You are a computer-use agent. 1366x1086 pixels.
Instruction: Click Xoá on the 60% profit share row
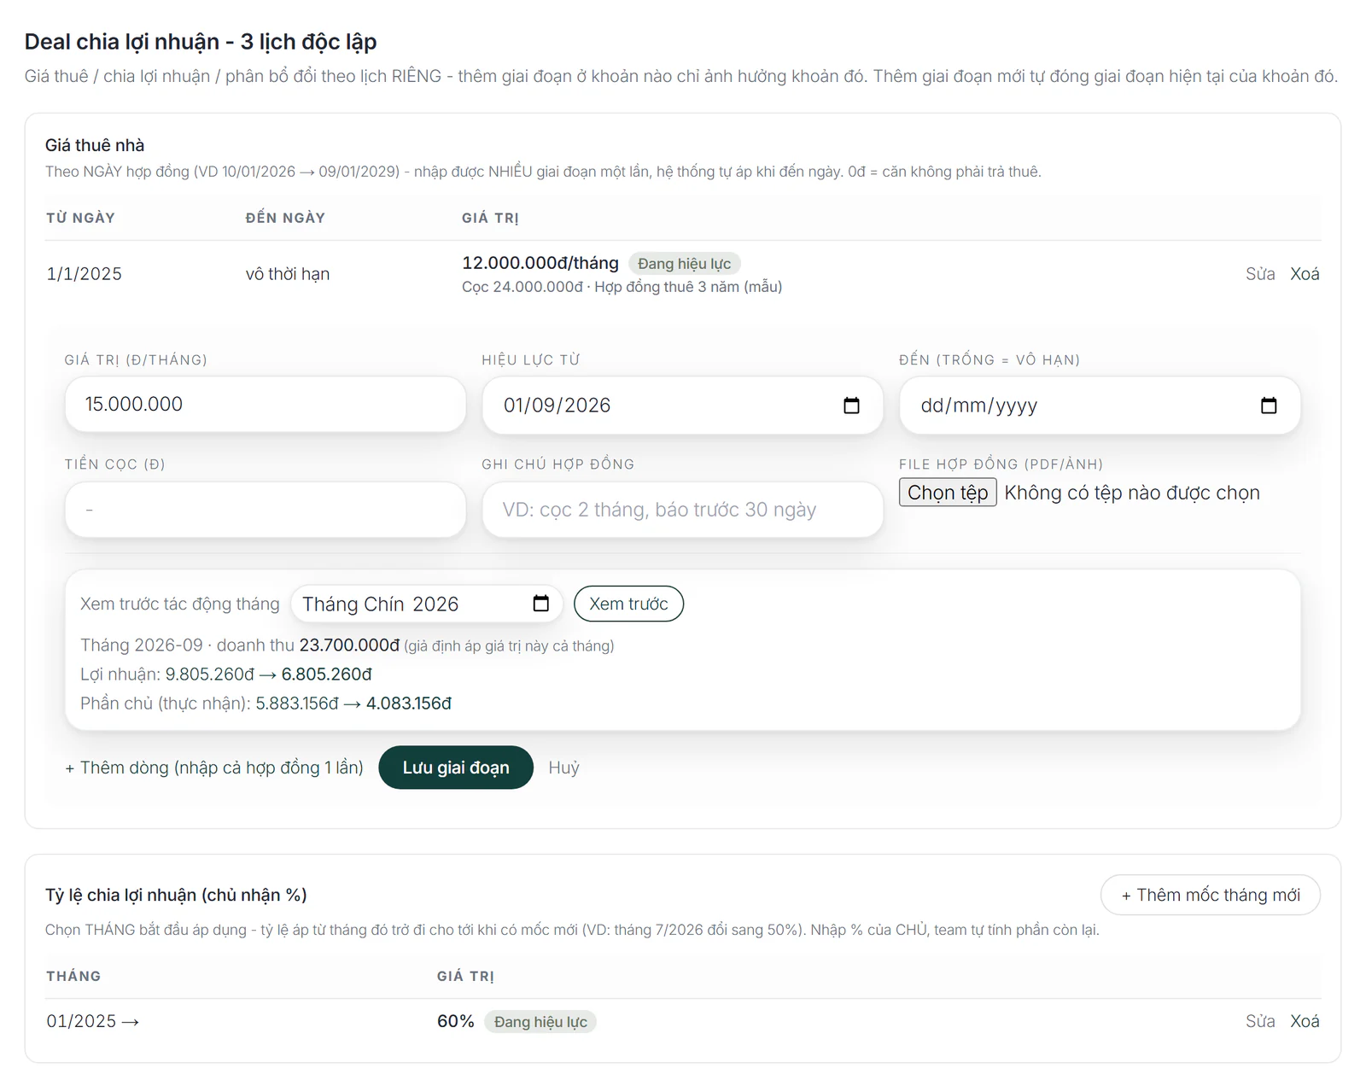(1305, 1021)
